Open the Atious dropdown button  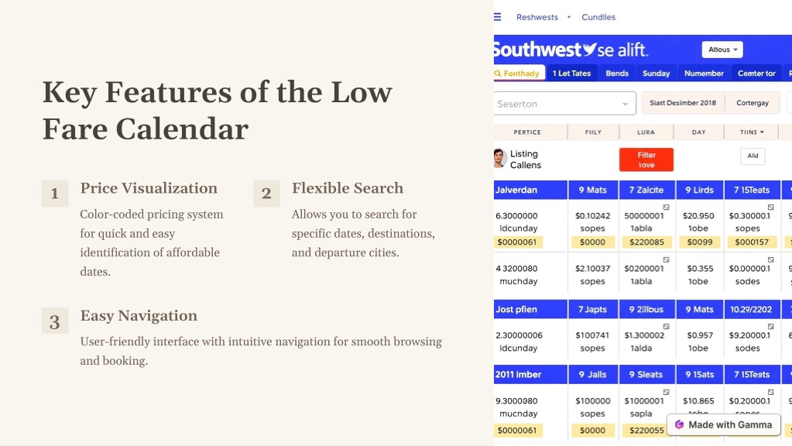pos(722,50)
